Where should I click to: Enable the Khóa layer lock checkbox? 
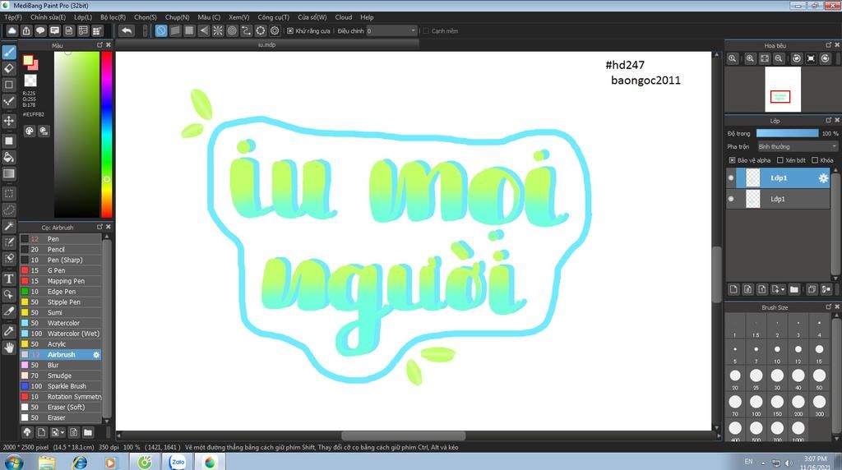(815, 160)
